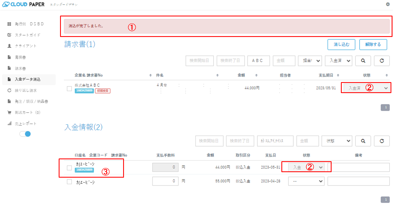Image resolution: width=393 pixels, height=205 pixels.
Task: Check the 55,000円 payment row checkbox
Action: click(x=69, y=182)
